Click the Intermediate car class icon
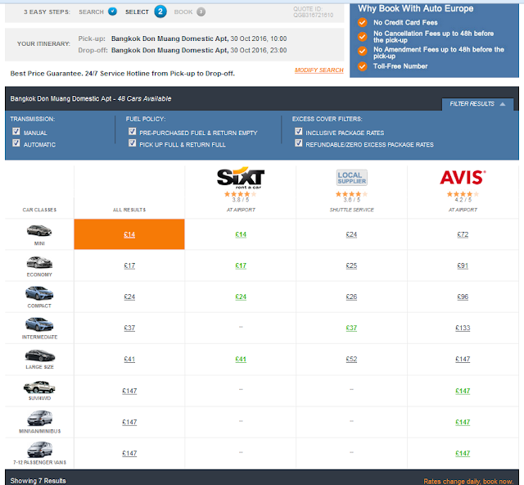 point(39,324)
